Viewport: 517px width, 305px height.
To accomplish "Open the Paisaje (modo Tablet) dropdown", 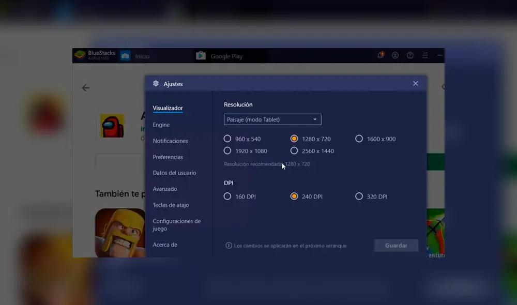I will pos(272,119).
